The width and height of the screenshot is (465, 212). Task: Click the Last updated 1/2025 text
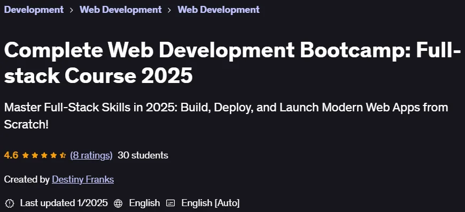pos(64,203)
